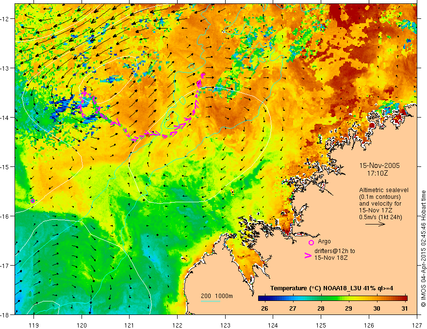Click the -17 latitude axis label

point(5,265)
